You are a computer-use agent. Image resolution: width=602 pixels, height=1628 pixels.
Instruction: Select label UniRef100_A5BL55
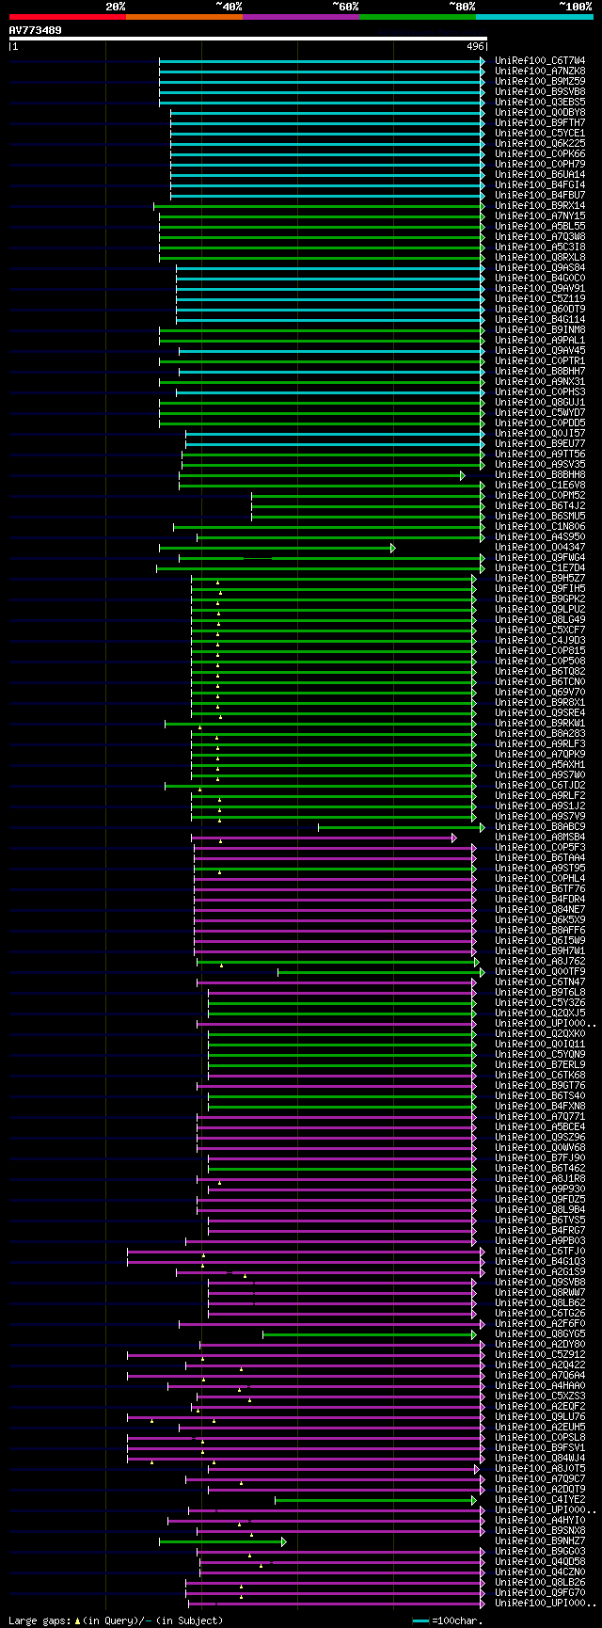click(x=540, y=227)
